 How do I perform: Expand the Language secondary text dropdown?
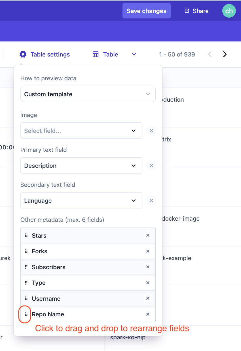tap(81, 200)
